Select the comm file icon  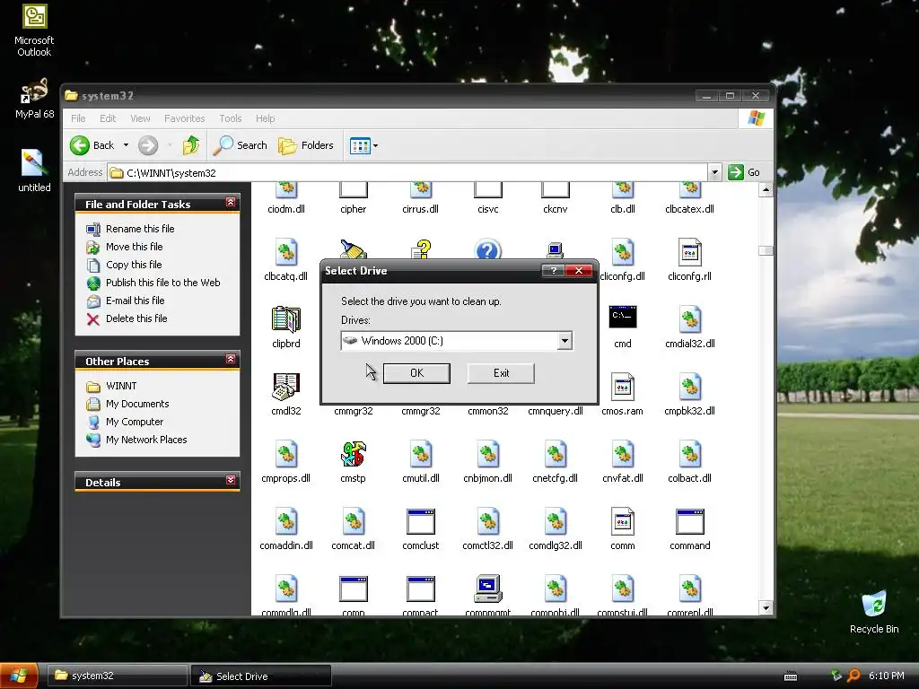pyautogui.click(x=623, y=521)
